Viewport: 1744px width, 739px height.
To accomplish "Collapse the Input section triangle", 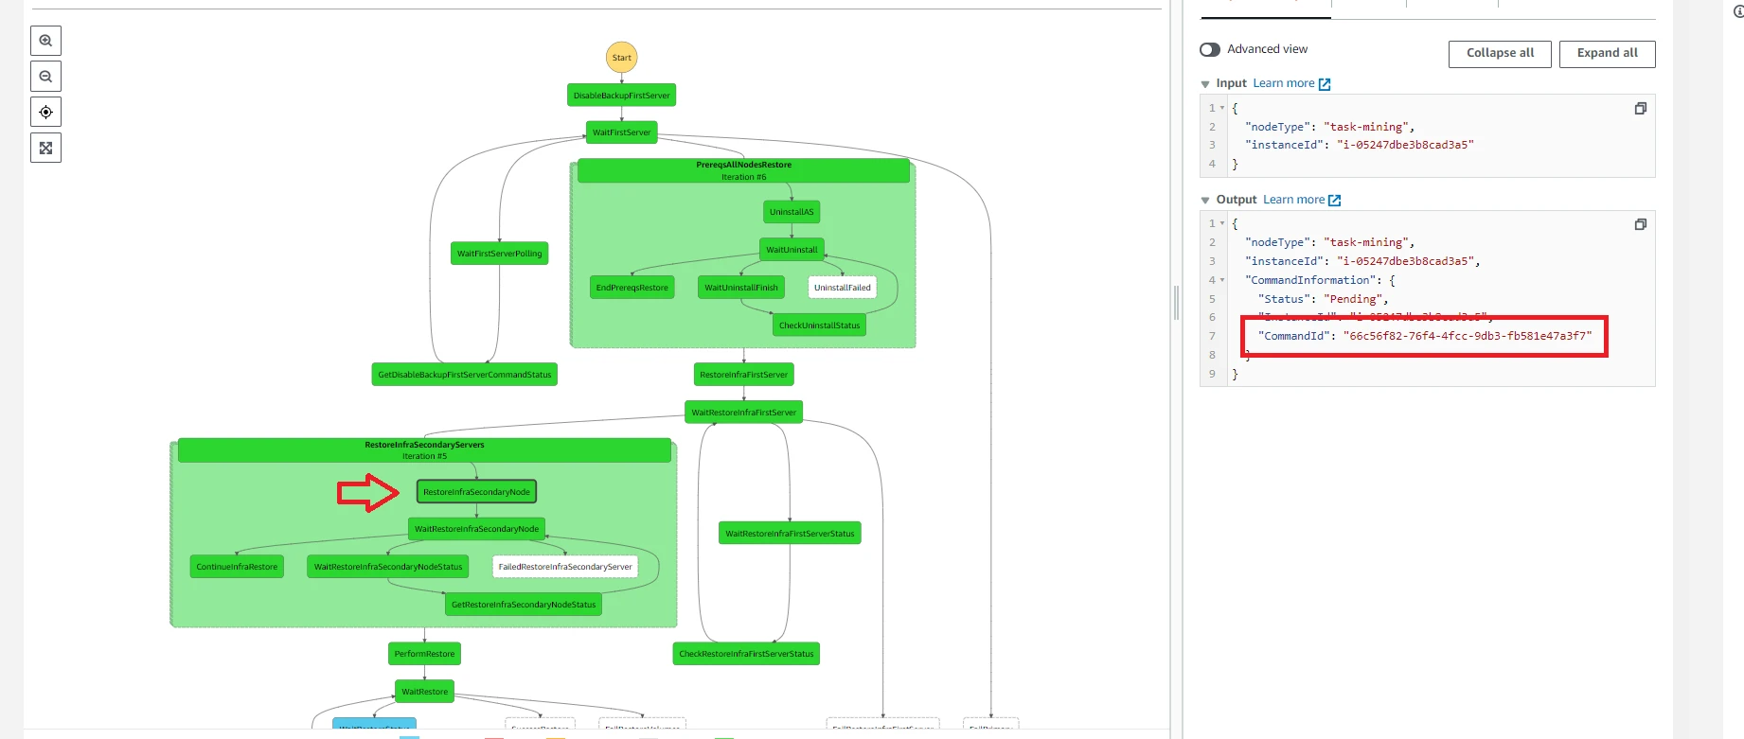I will tap(1205, 84).
